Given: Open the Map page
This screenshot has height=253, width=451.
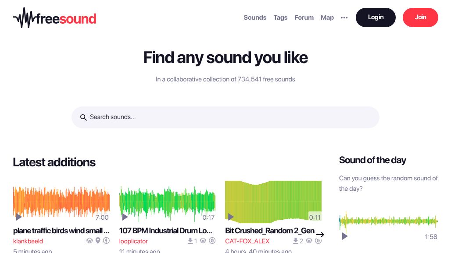Looking at the screenshot, I should pos(327,18).
